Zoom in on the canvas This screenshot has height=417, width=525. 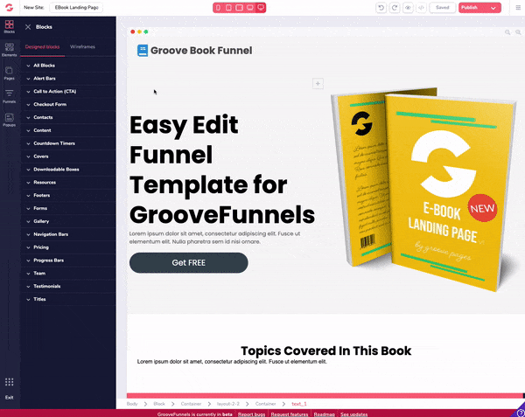(x=518, y=32)
